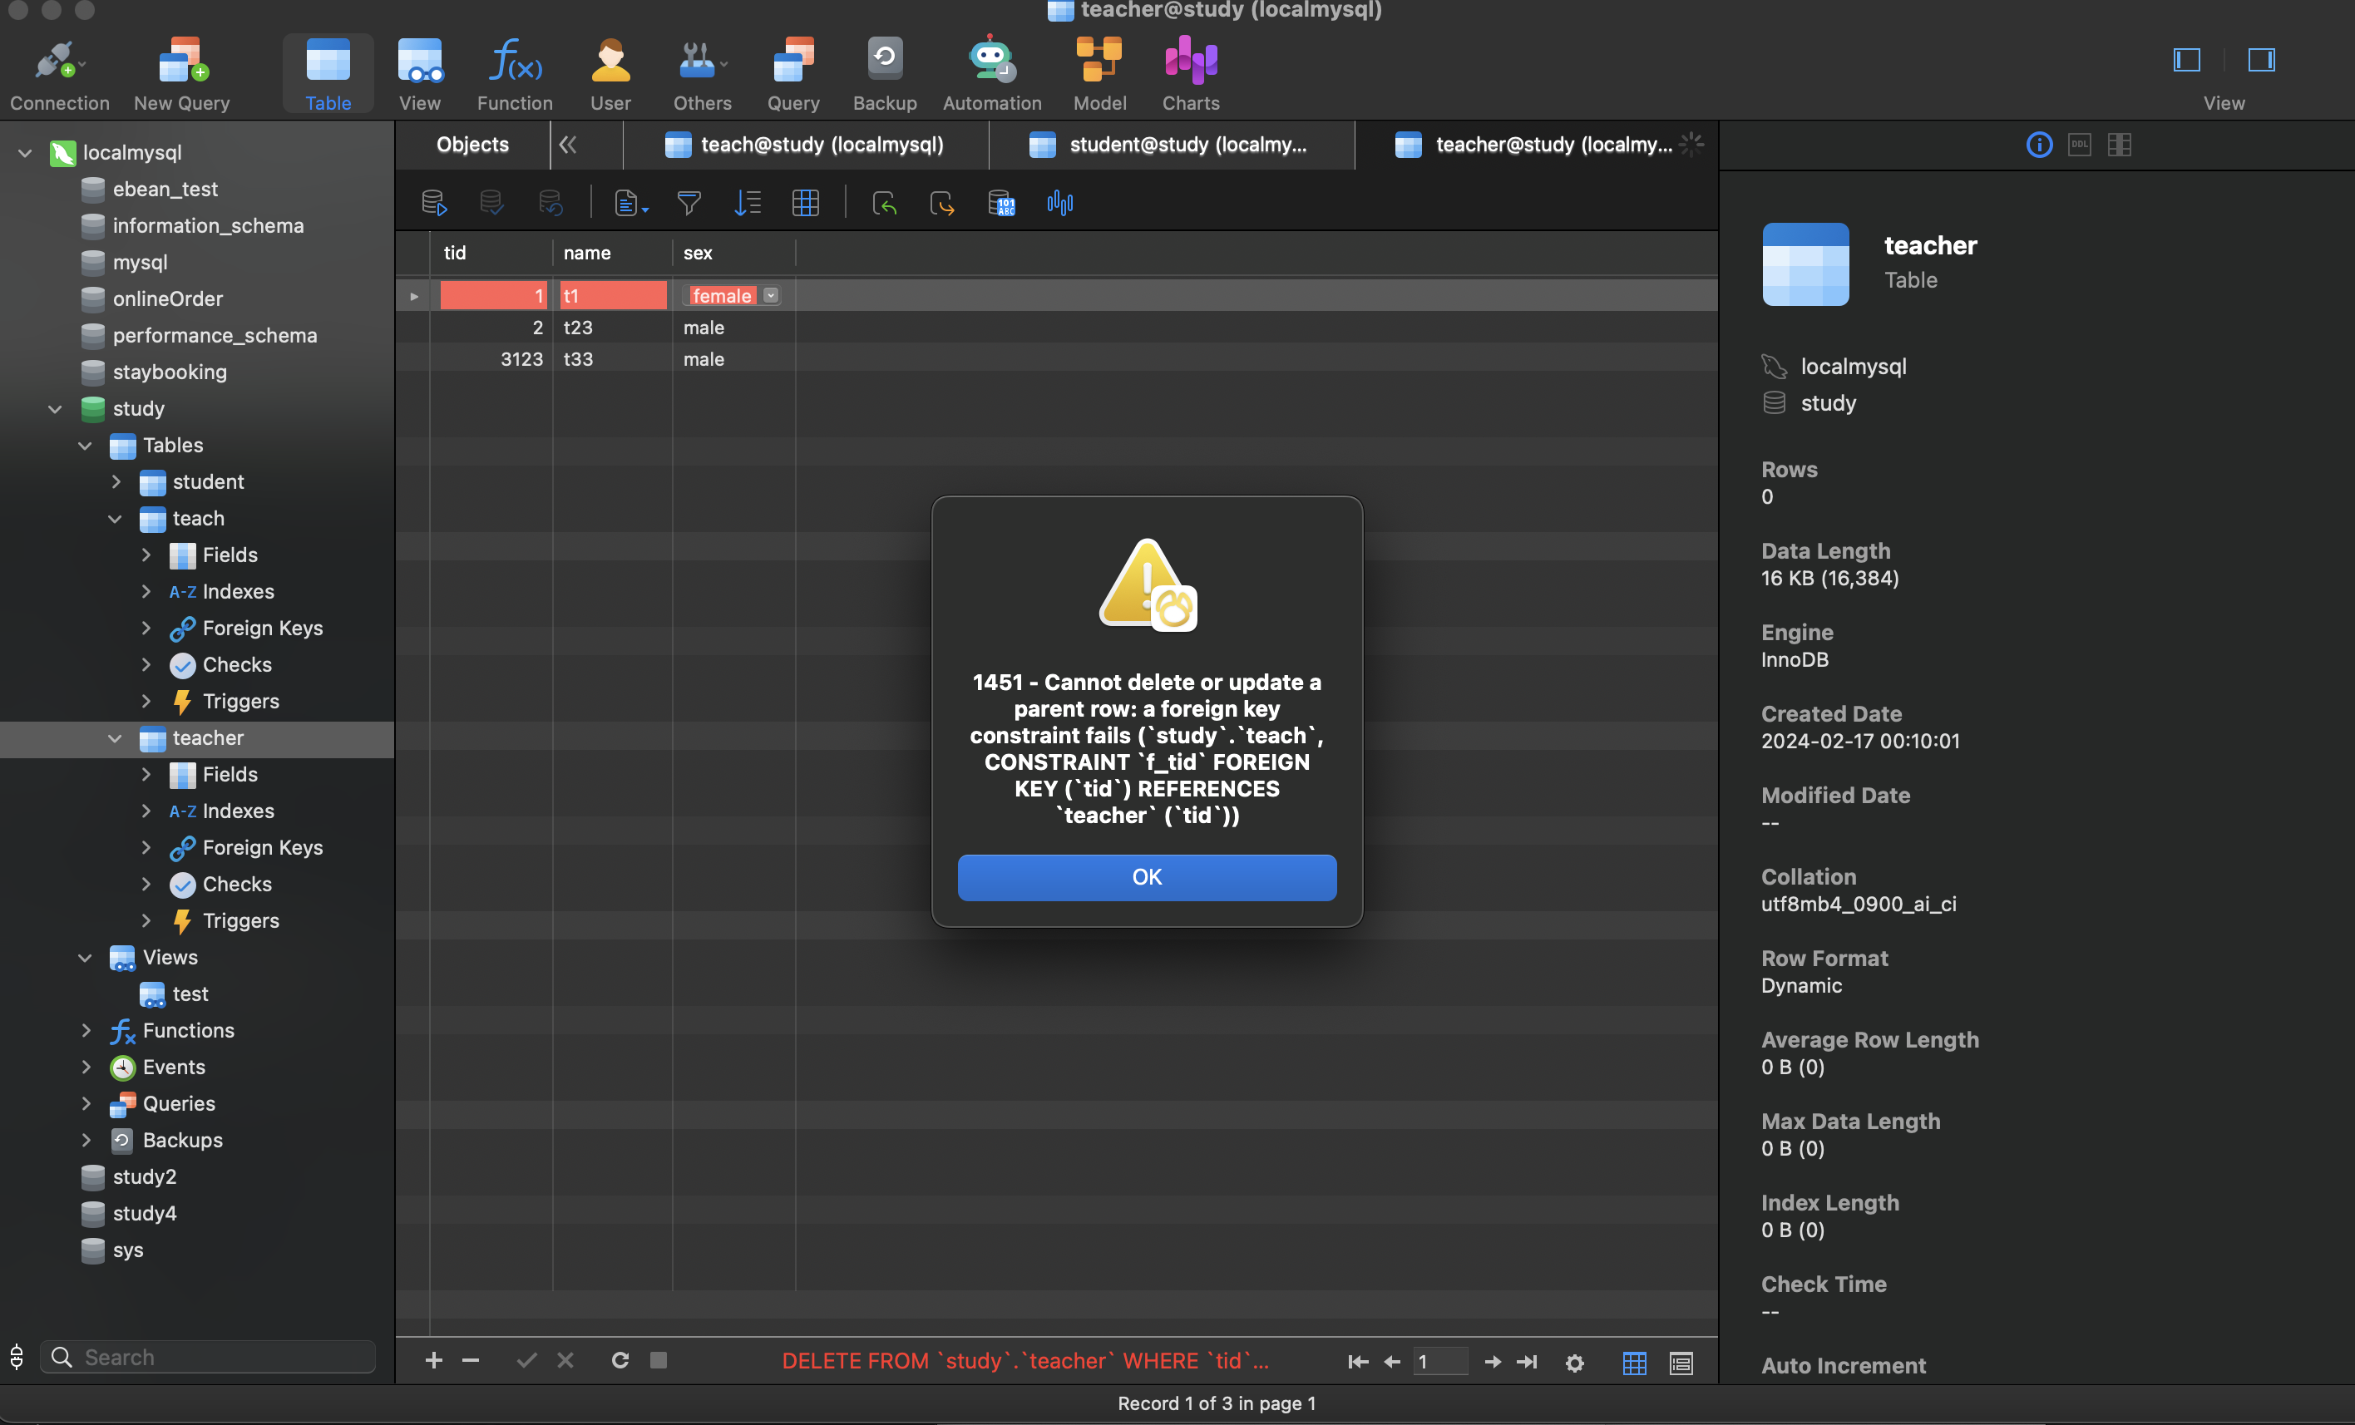The height and width of the screenshot is (1425, 2355).
Task: Open the Automation feature
Action: pyautogui.click(x=991, y=71)
